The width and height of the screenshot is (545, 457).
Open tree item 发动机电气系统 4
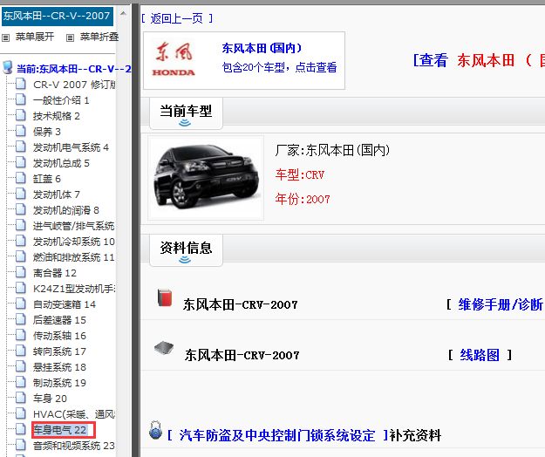tap(71, 147)
